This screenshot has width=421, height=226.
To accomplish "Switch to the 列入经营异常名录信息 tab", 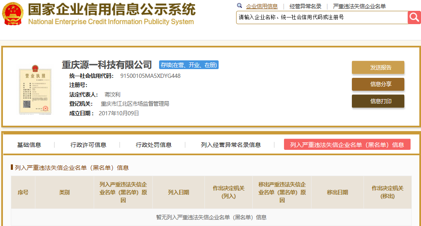I will 231,145.
